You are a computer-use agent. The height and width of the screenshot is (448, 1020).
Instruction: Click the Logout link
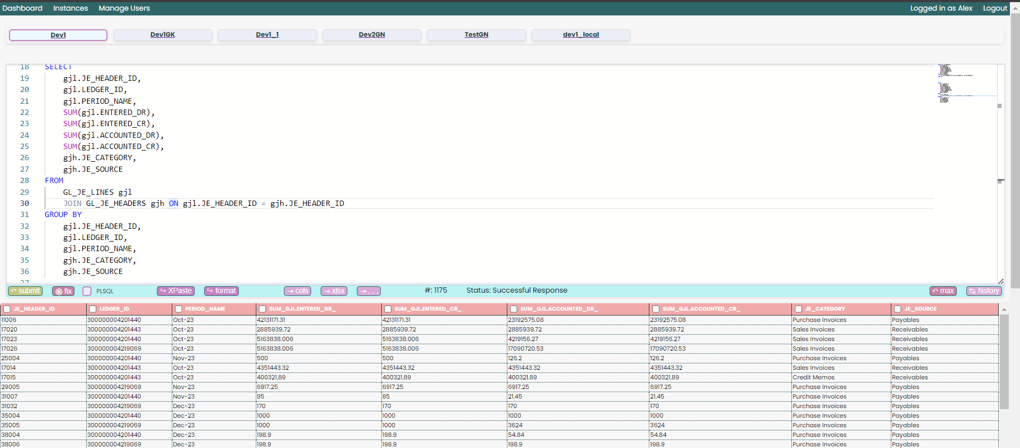(995, 8)
